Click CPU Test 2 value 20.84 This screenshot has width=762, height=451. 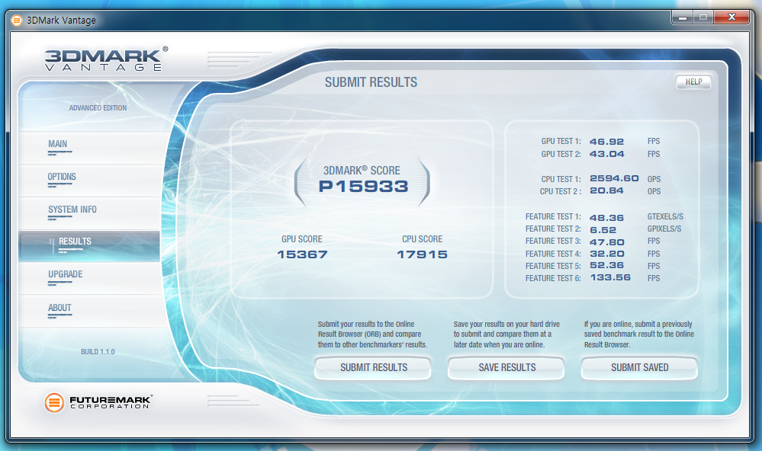tap(606, 190)
